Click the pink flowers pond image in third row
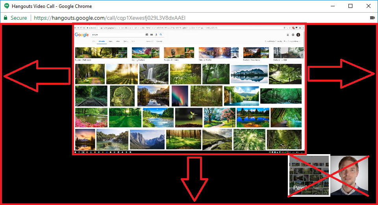378x205 pixels. pos(91,117)
